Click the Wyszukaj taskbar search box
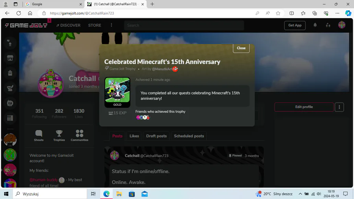 click(50, 194)
